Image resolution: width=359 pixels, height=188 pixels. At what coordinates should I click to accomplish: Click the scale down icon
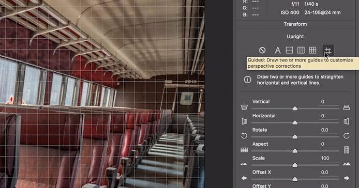[x=244, y=164]
